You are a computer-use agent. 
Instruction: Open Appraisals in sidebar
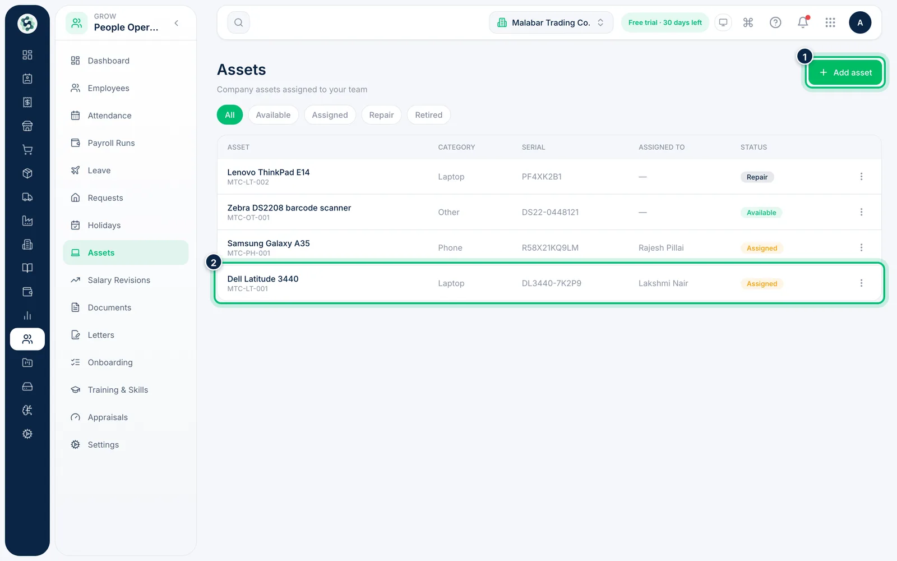[x=126, y=417]
